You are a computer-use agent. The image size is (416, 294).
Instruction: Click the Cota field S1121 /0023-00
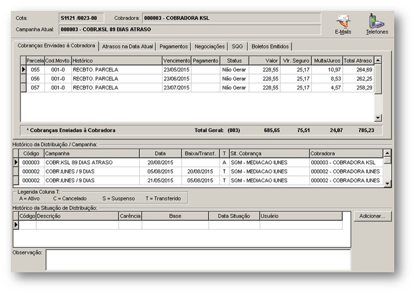81,18
